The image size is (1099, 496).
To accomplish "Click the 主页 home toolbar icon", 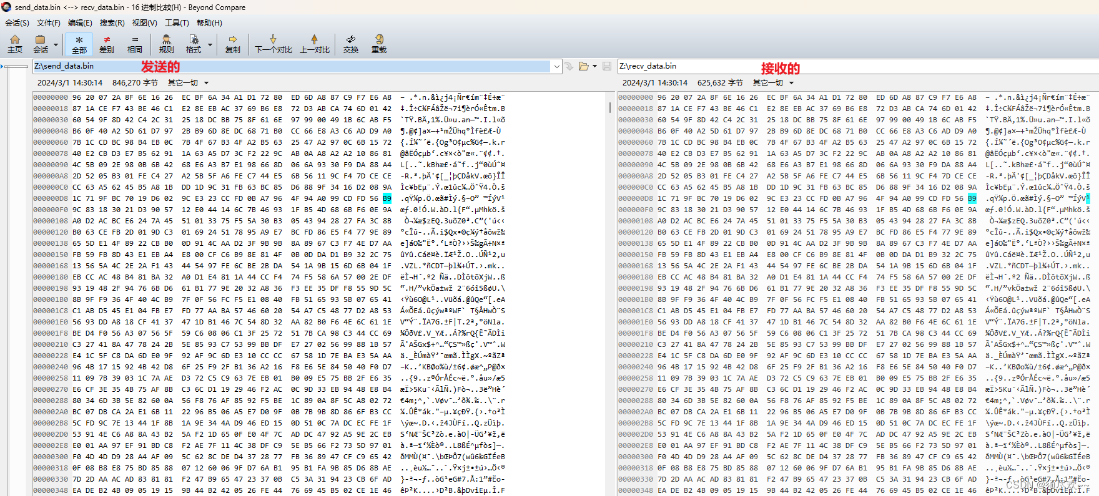I will click(15, 44).
